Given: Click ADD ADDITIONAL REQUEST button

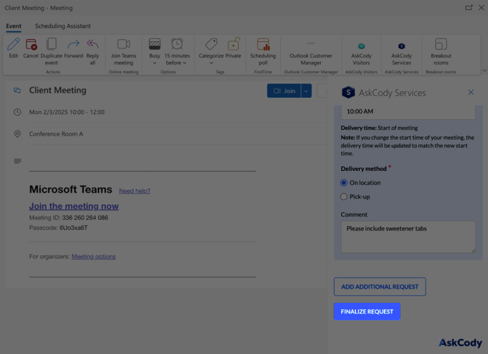Looking at the screenshot, I should click(379, 287).
